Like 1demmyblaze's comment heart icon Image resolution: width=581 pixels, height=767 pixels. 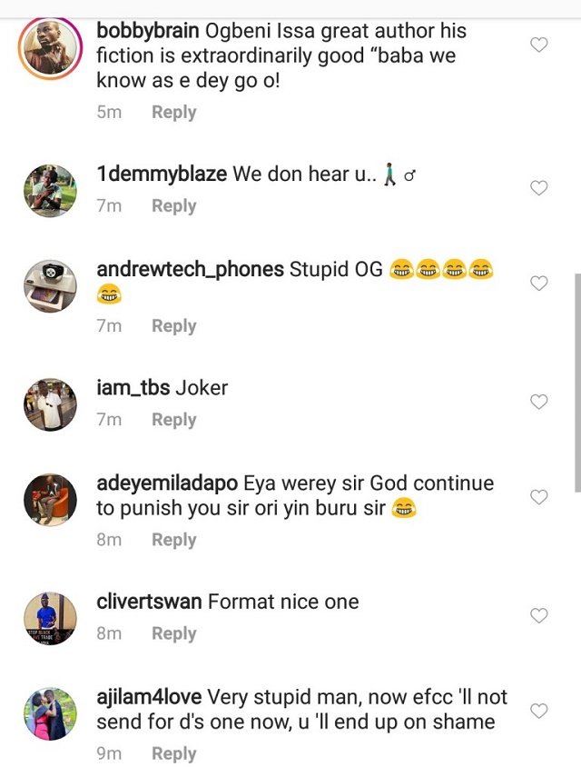click(538, 188)
